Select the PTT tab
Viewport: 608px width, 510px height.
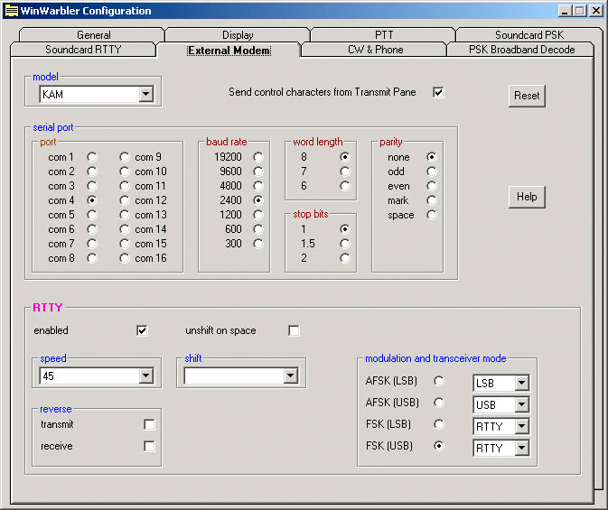383,35
